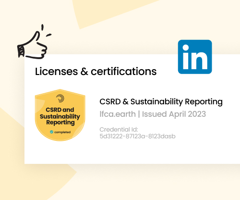Screen dimensions: 240x200
Task: Click the word 'Reporting' in the certification title
Action: (204, 102)
